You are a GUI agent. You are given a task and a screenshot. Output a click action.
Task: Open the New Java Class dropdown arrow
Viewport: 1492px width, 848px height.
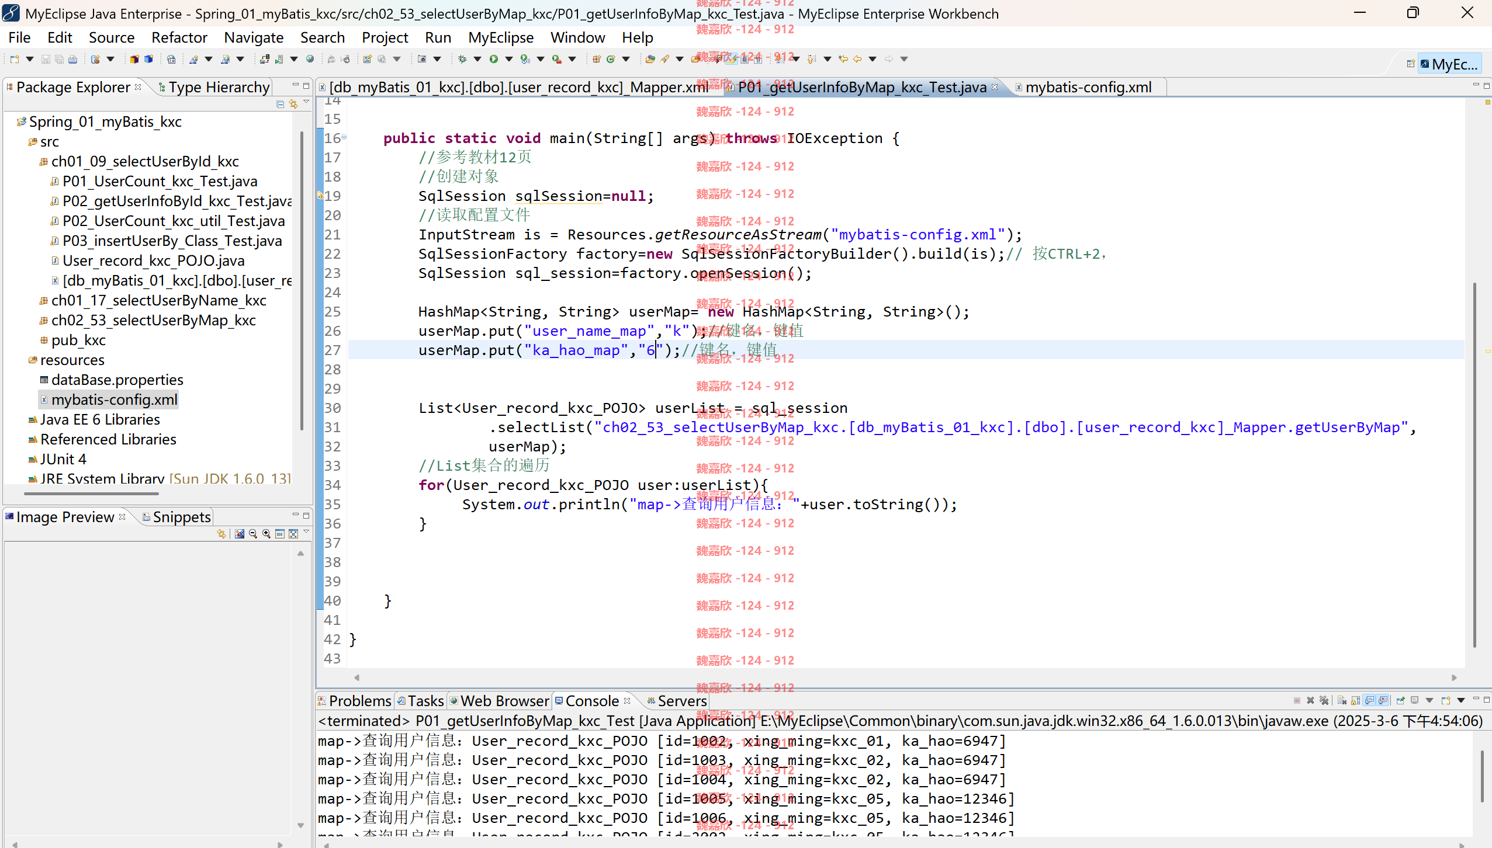[626, 59]
